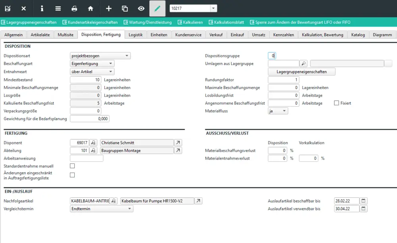Screen dimensions: 397x243
Task: Click the Verpackungsgröße input field
Action: 86,111
